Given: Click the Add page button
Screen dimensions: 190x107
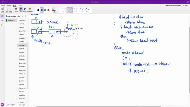Looking at the screenshot, I should 22,105.
